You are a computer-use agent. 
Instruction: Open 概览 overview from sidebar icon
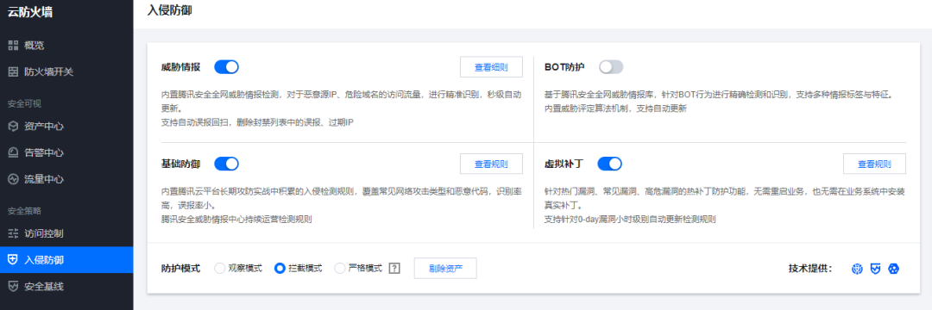pos(13,46)
